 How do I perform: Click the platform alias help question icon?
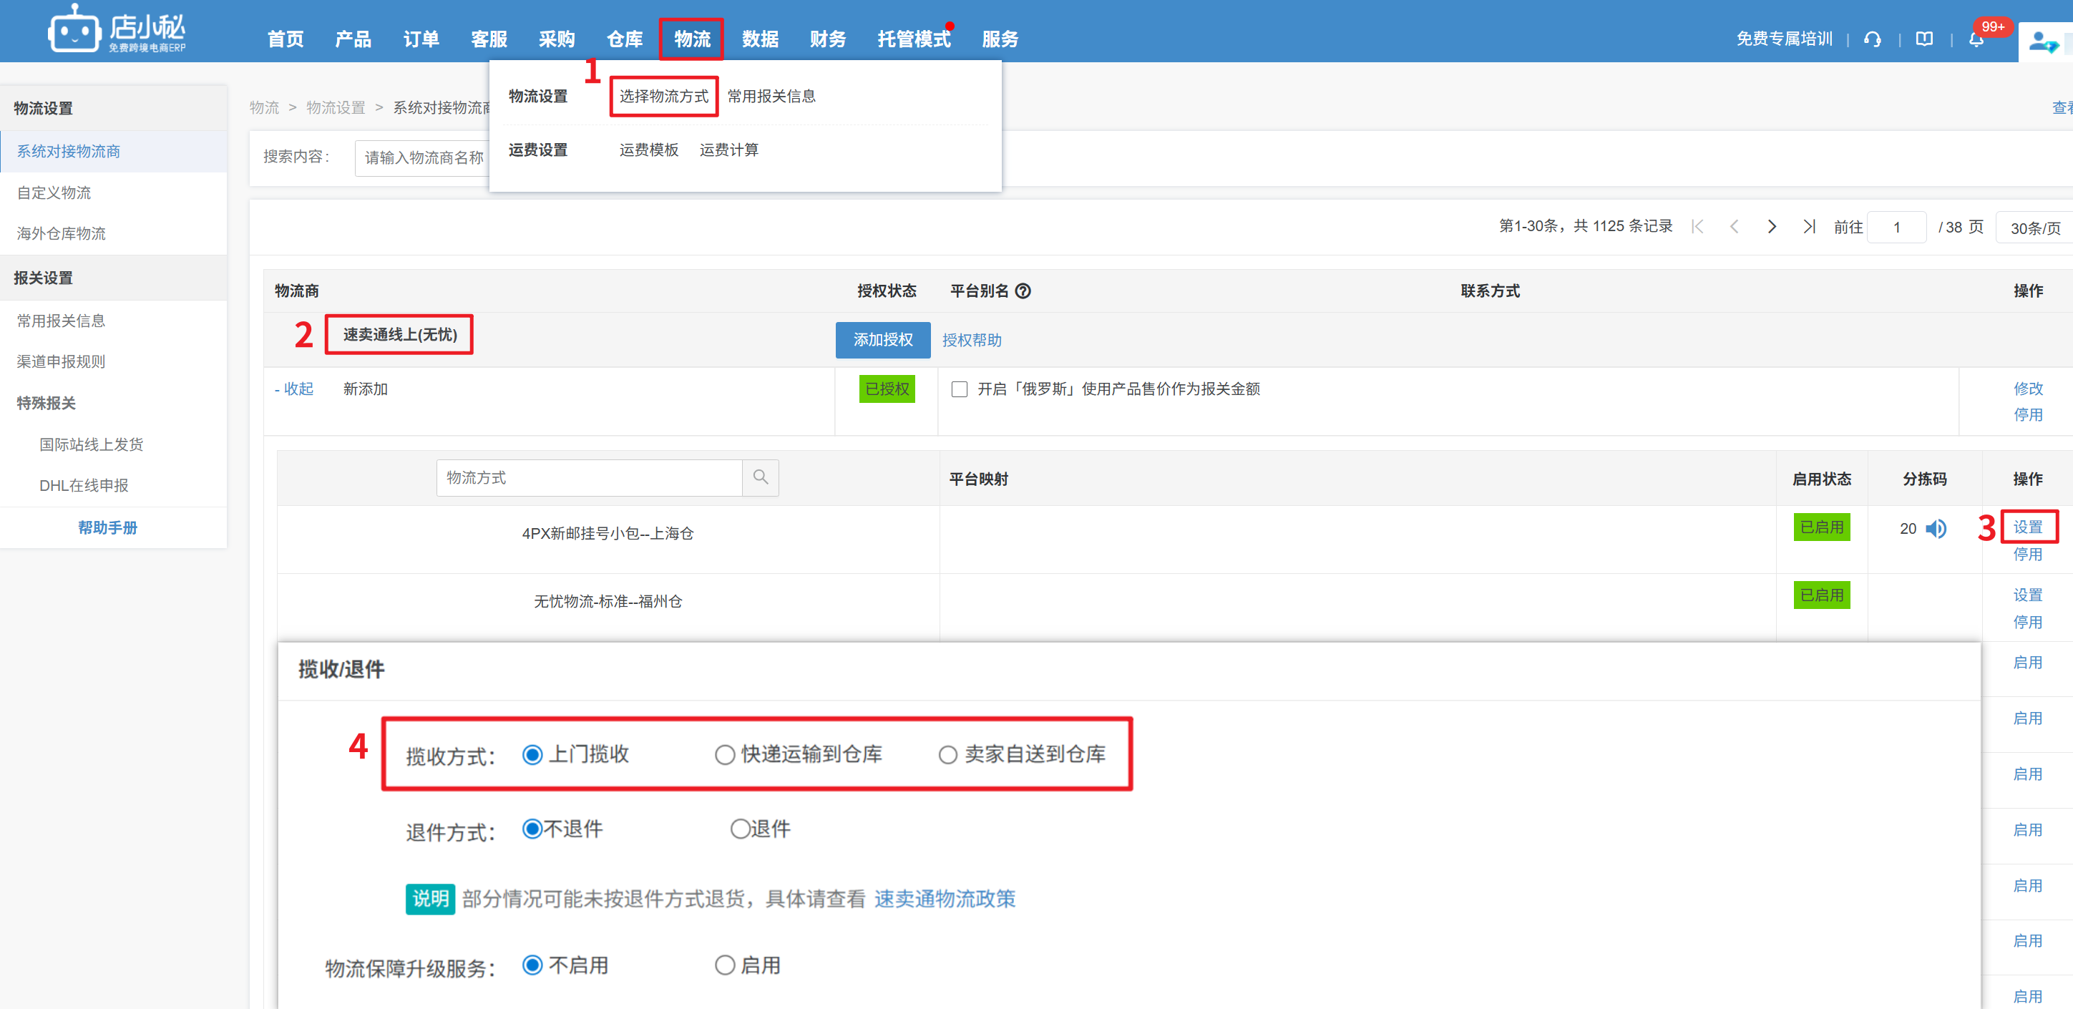[x=1023, y=291]
